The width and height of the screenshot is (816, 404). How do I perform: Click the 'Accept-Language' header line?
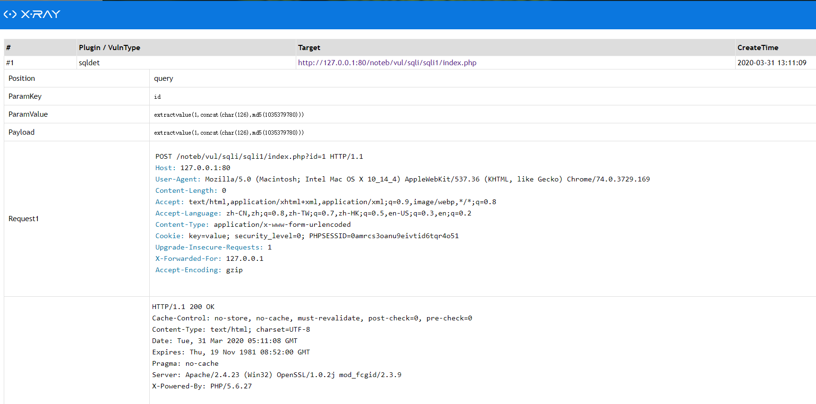pos(313,213)
